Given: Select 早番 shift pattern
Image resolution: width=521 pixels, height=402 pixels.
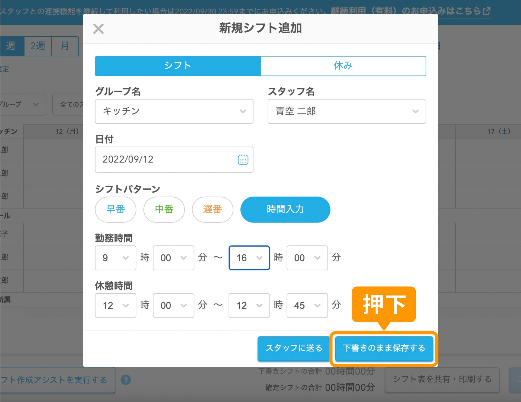Looking at the screenshot, I should 116,209.
